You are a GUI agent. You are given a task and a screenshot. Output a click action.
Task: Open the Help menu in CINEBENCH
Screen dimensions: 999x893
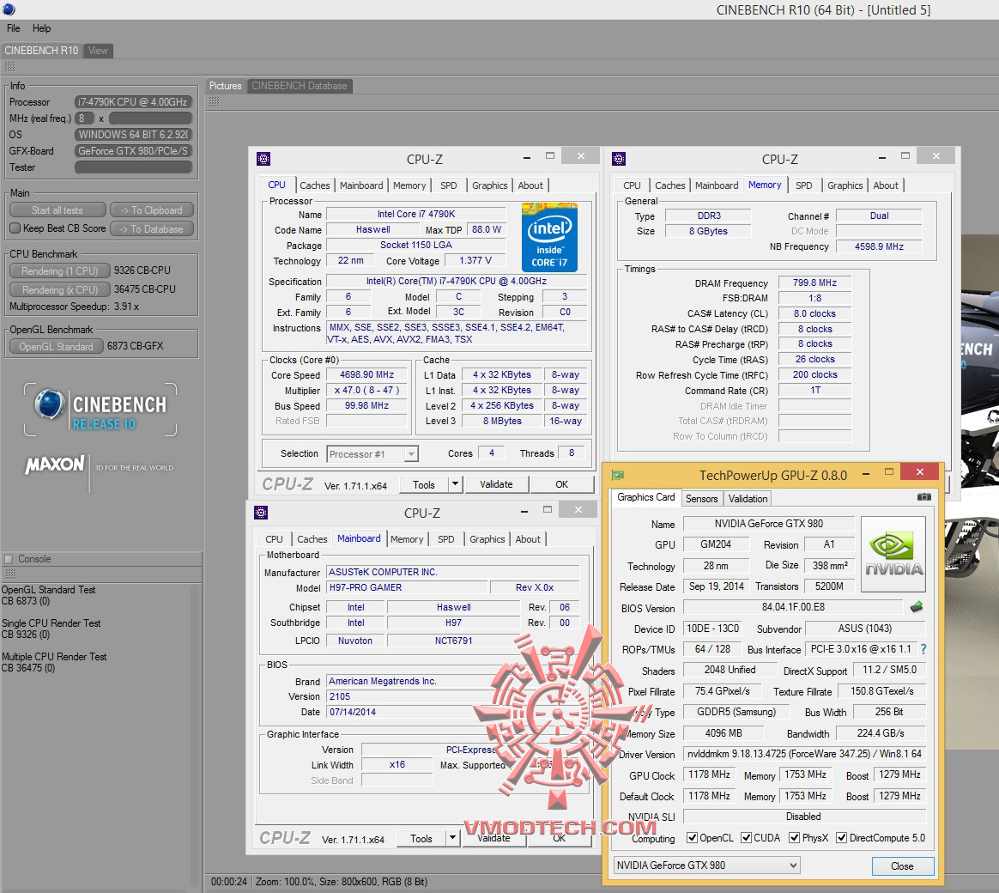click(41, 28)
